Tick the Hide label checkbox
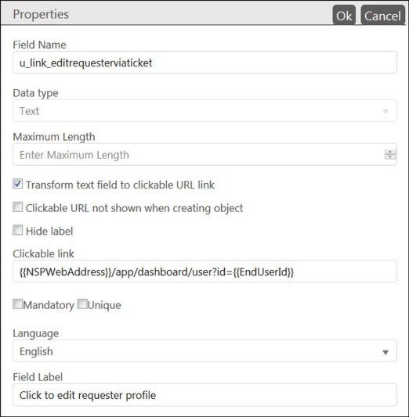The image size is (409, 417). [17, 230]
